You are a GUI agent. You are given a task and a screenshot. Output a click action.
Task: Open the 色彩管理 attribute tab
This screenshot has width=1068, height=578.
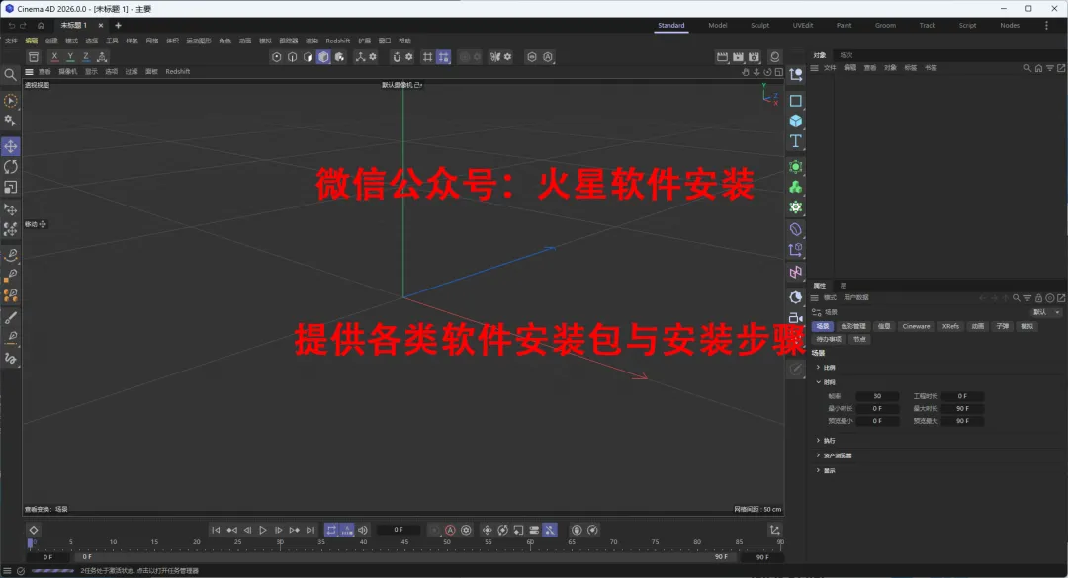(x=852, y=326)
